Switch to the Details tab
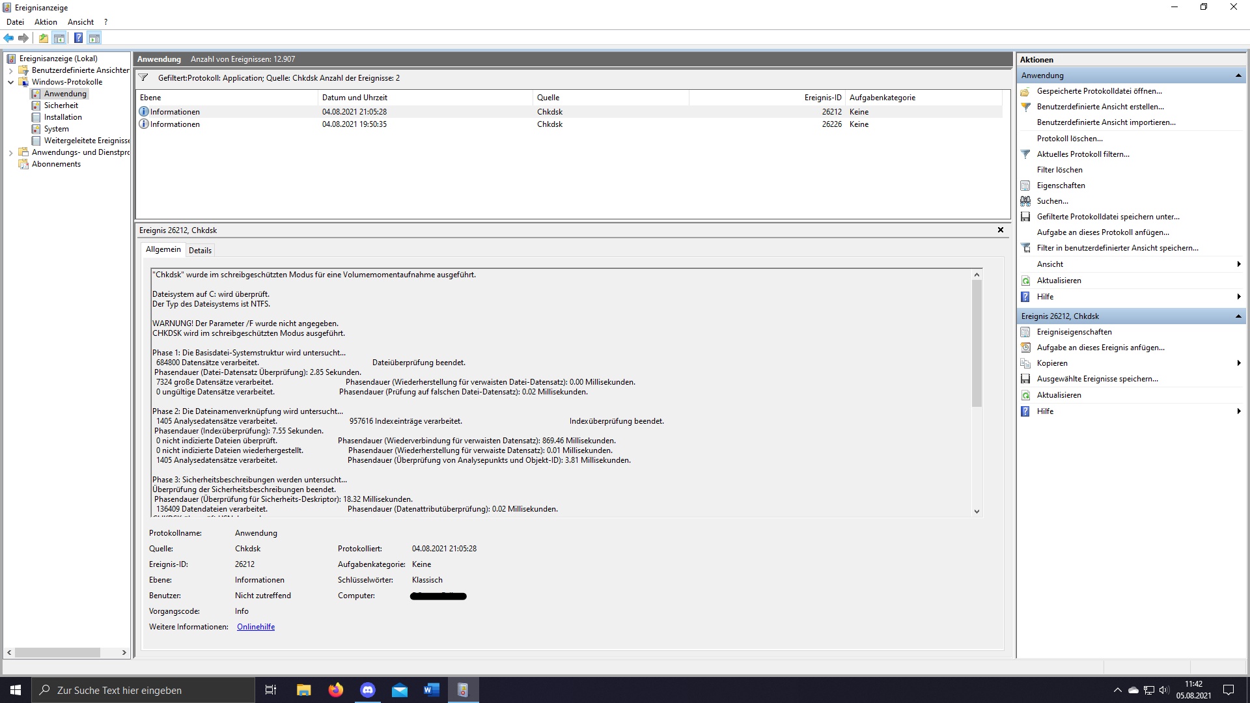This screenshot has height=703, width=1250. point(200,250)
